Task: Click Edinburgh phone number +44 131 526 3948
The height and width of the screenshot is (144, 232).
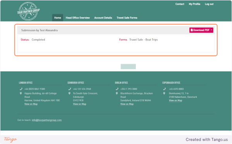Action: point(82,89)
